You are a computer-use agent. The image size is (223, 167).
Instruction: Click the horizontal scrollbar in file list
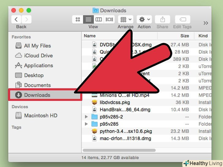119,150
